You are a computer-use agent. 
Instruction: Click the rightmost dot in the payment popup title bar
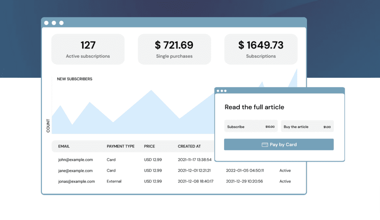pos(225,91)
